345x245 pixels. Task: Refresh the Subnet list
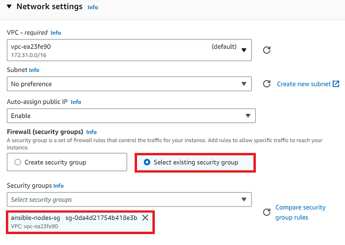[267, 84]
